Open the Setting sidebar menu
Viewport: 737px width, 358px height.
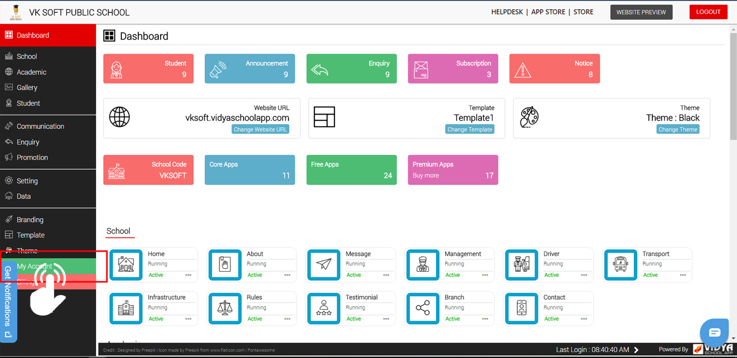click(x=48, y=181)
